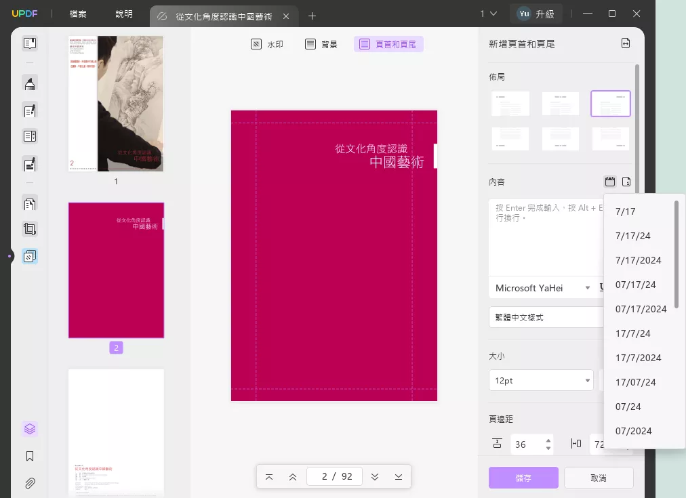This screenshot has width=686, height=498.
Task: Increase the top margin value 36
Action: pos(548,440)
